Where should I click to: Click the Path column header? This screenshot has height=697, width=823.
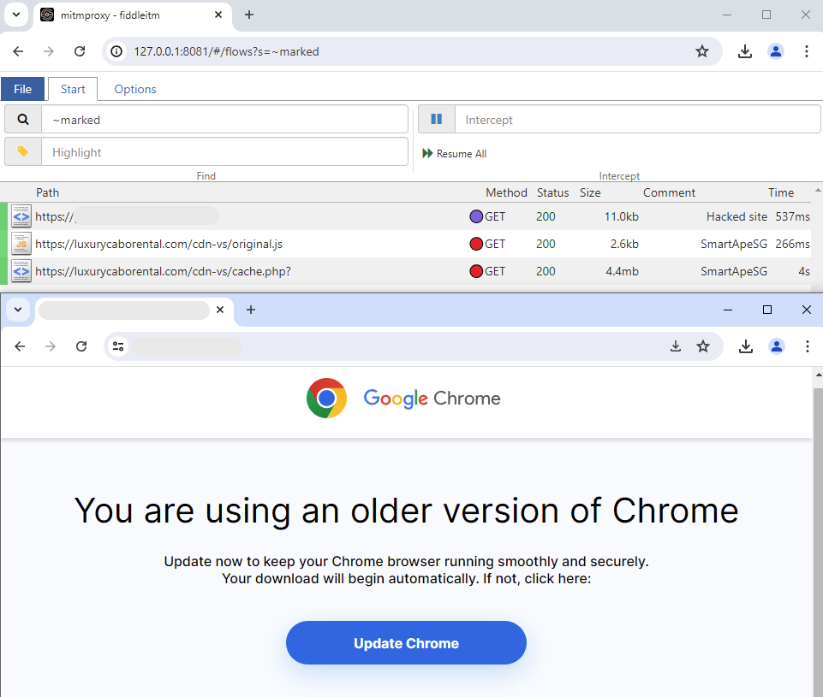(x=48, y=193)
